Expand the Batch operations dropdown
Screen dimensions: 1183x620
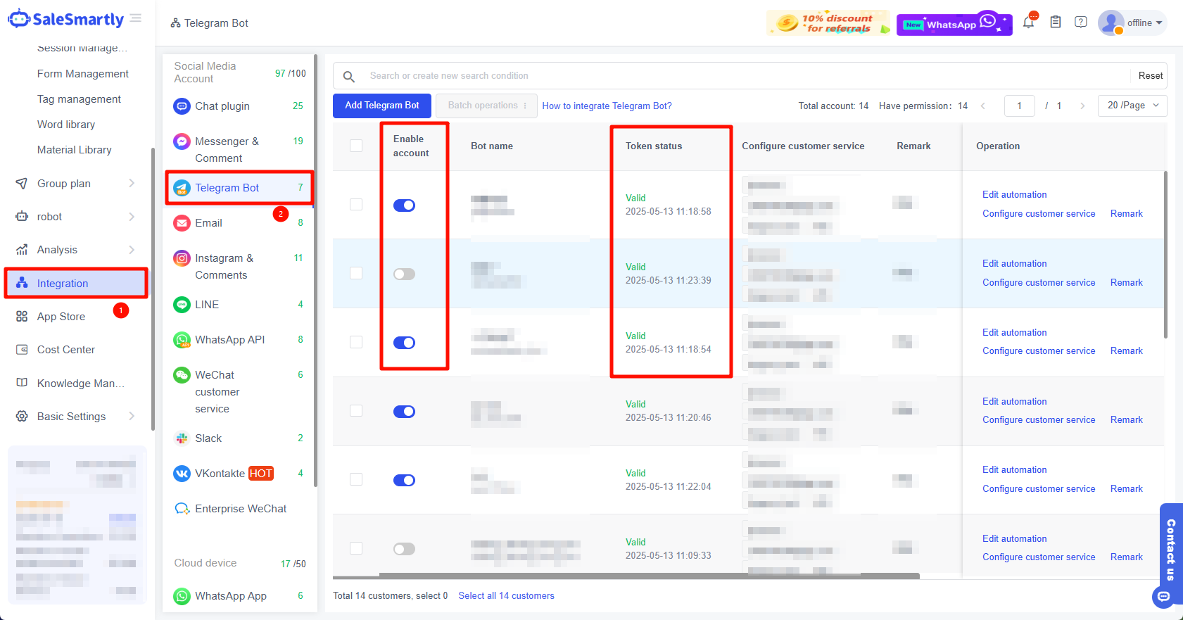487,106
